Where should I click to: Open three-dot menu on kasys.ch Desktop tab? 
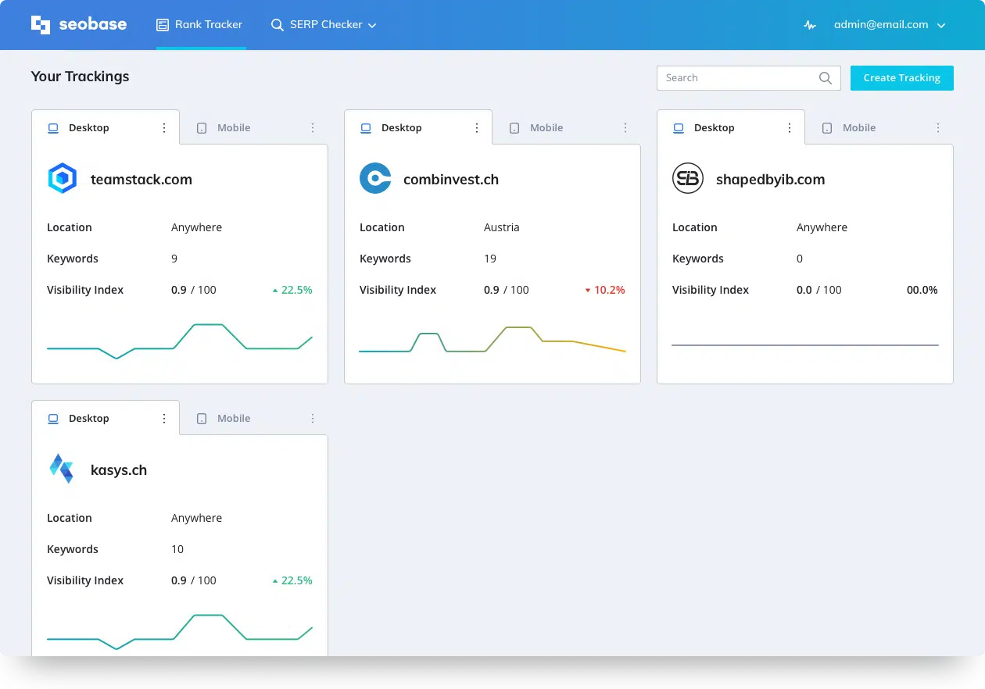[164, 419]
